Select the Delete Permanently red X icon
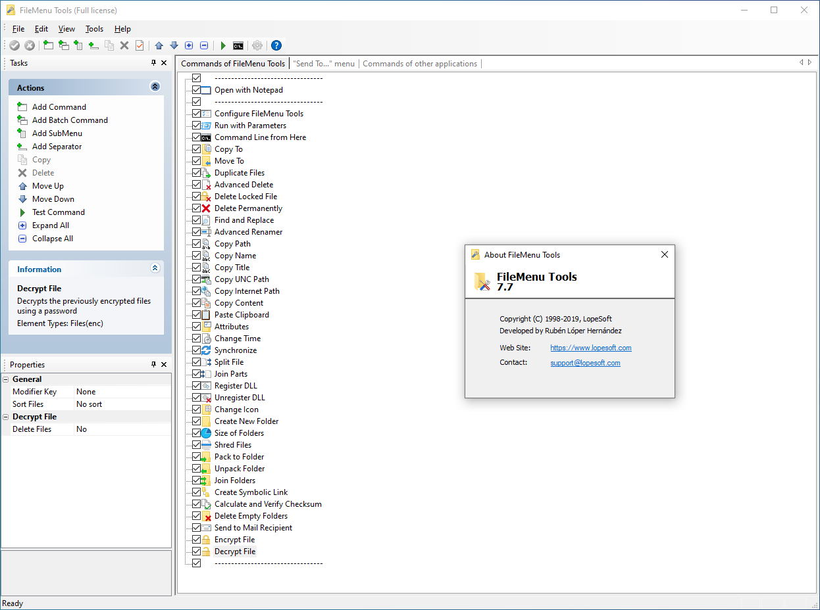 coord(206,208)
